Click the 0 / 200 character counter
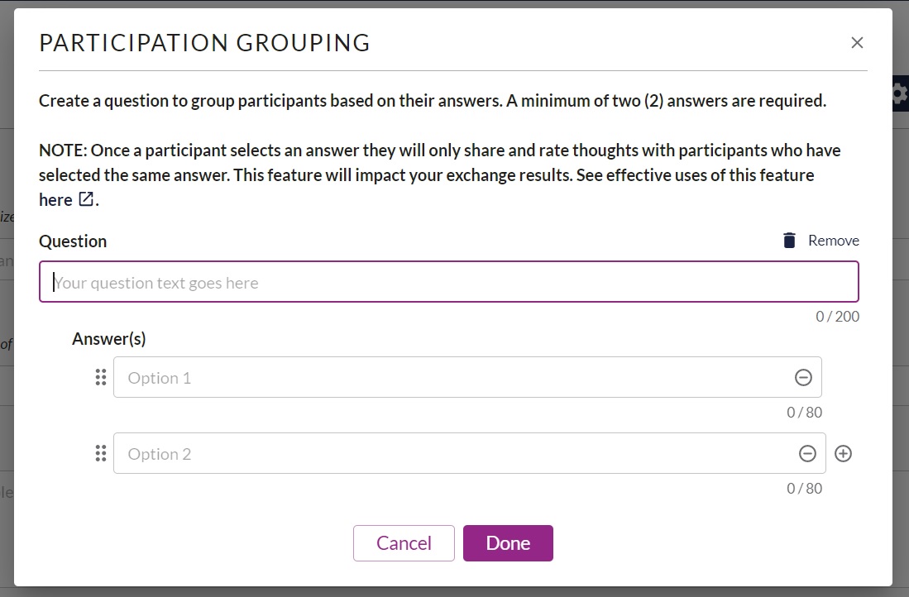 pyautogui.click(x=837, y=317)
